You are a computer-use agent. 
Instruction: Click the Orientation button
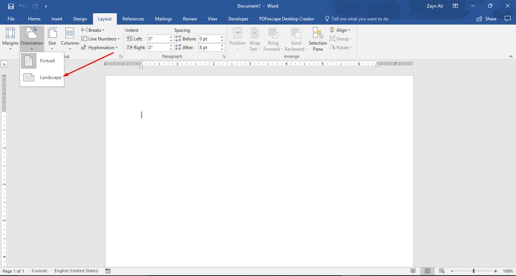coord(32,39)
